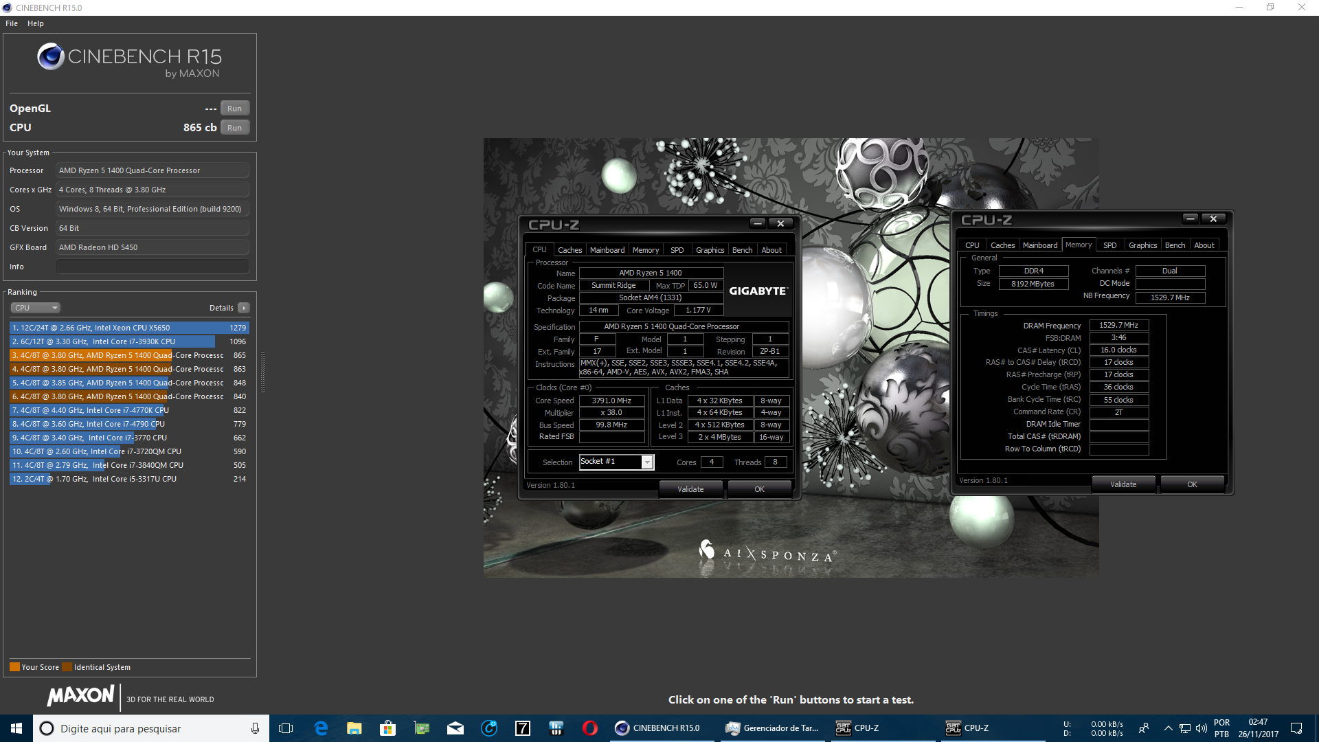This screenshot has height=742, width=1319.
Task: Open volume control in system tray
Action: (x=1201, y=728)
